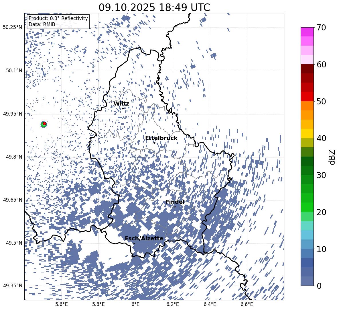Click the 30 colorbar tick value

(x=321, y=175)
